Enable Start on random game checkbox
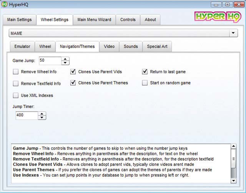 click(x=145, y=83)
